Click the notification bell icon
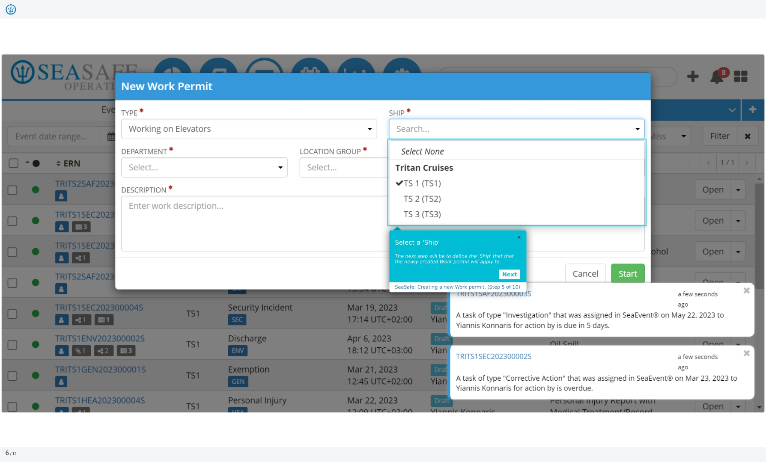 [x=717, y=77]
